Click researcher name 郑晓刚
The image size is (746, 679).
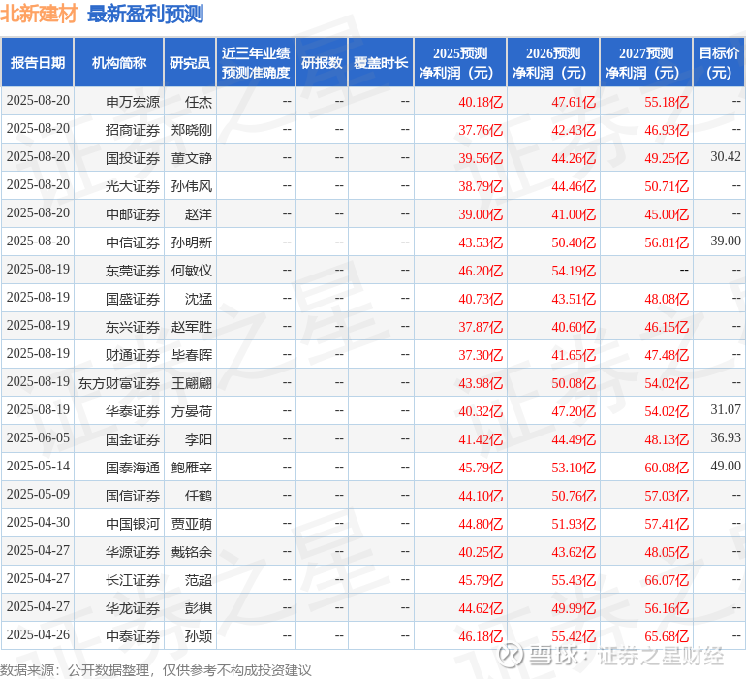[192, 130]
